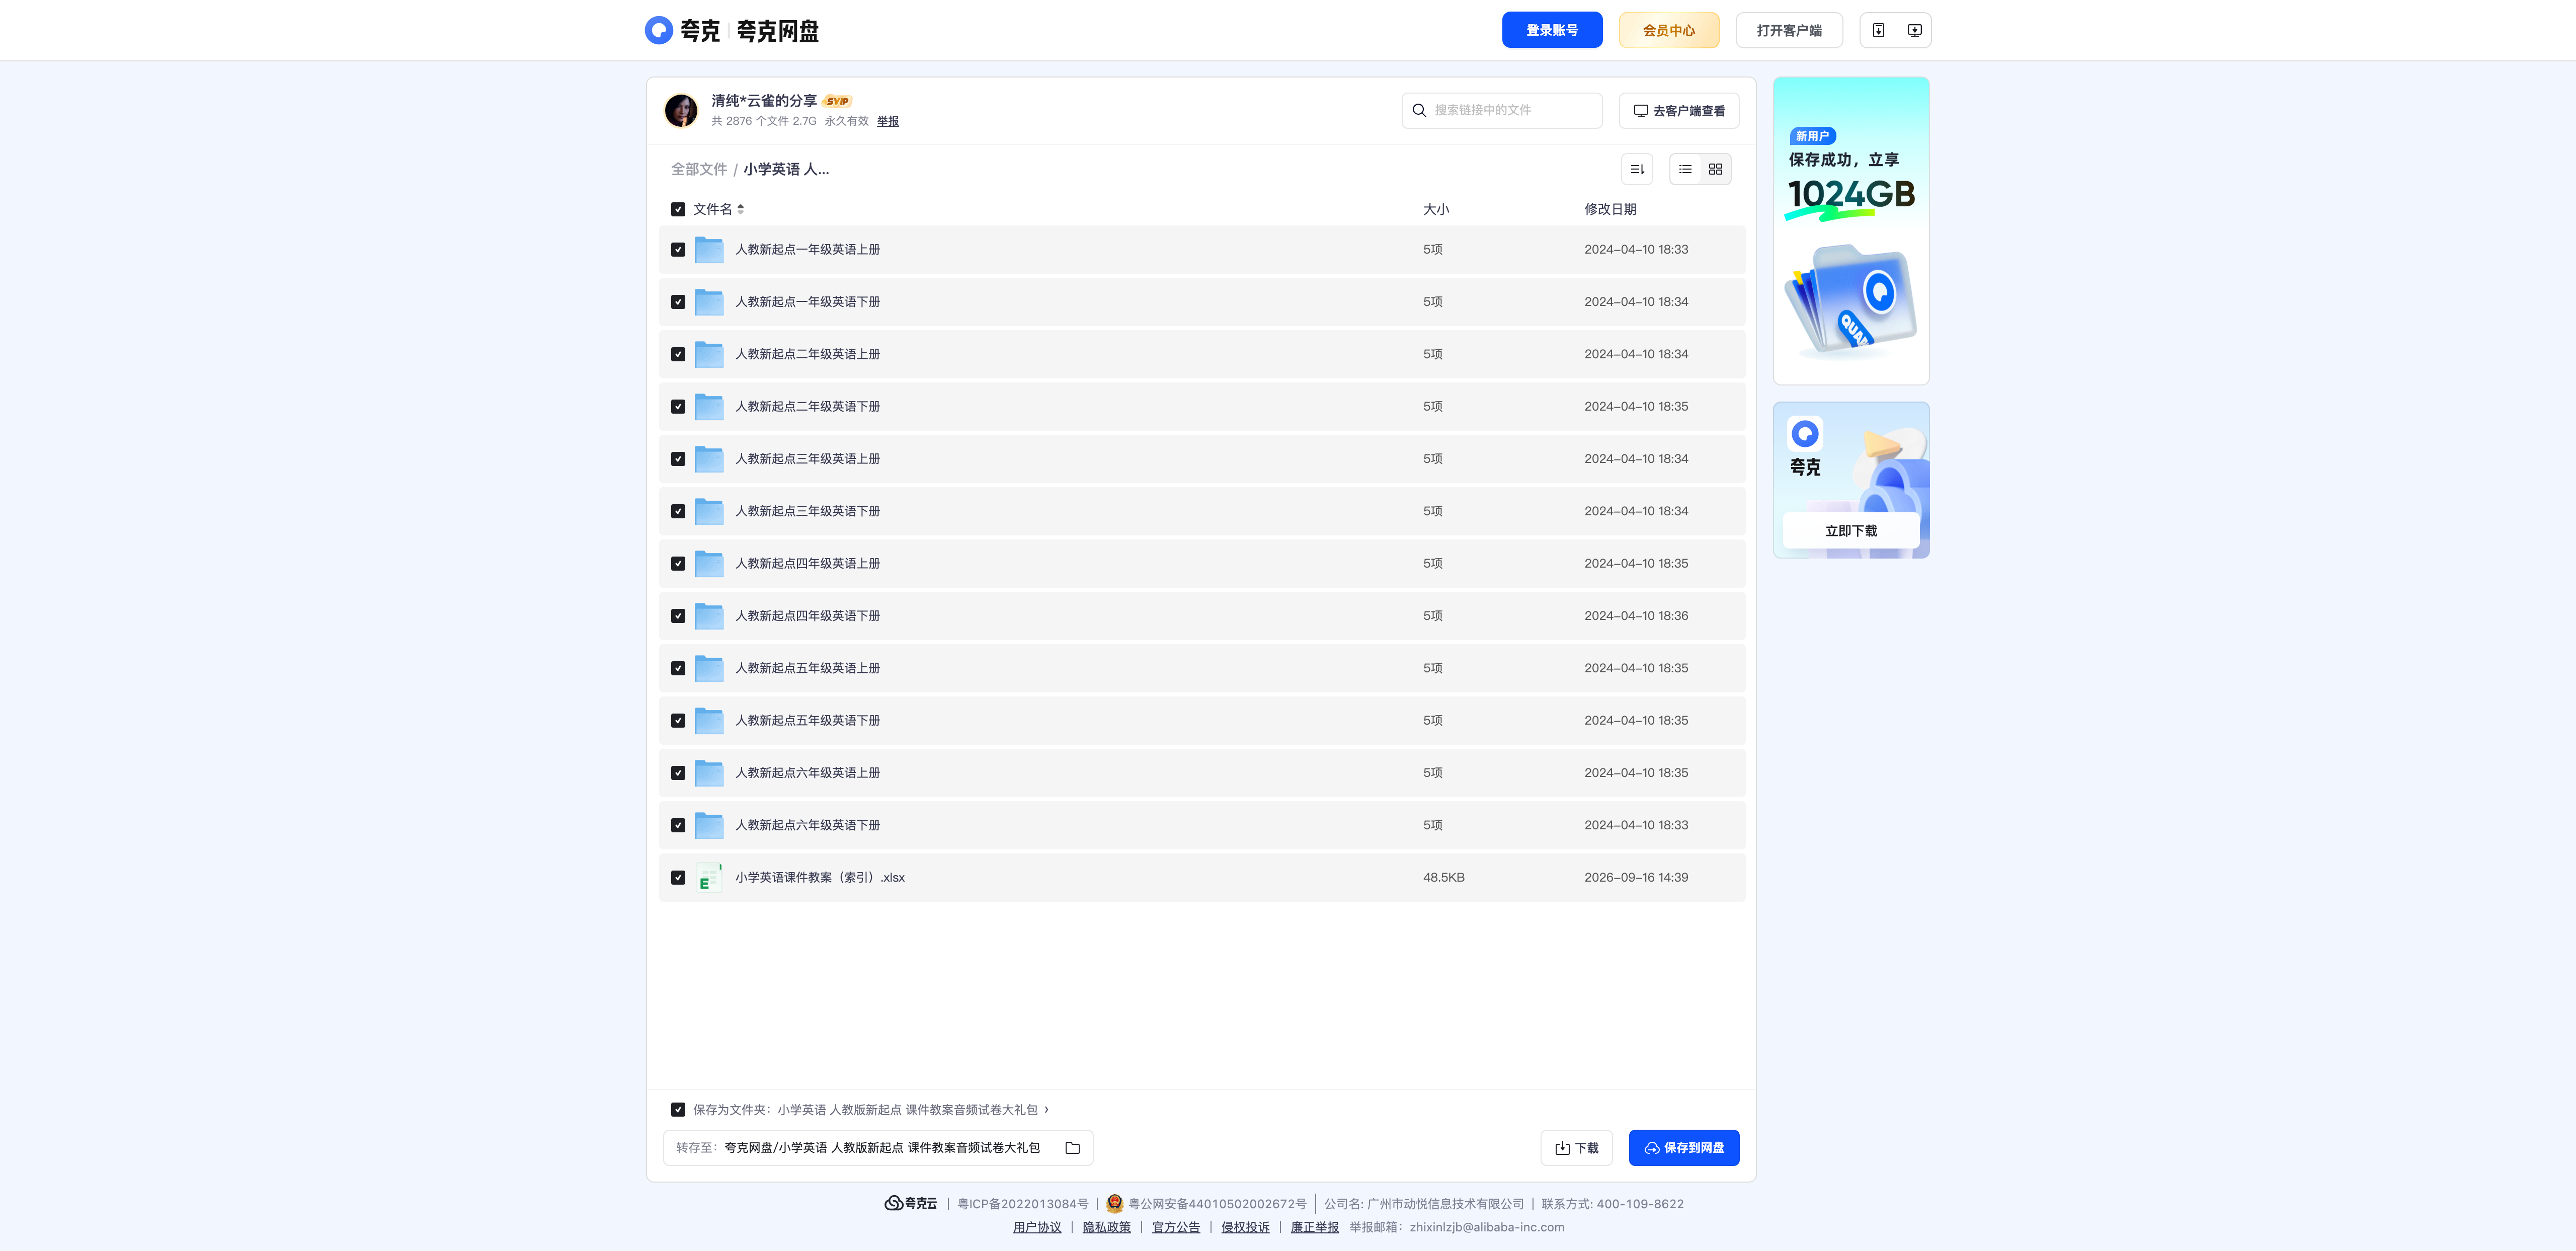Image resolution: width=2576 pixels, height=1251 pixels.
Task: Go to 全部文件 breadcrumb
Action: click(x=698, y=169)
